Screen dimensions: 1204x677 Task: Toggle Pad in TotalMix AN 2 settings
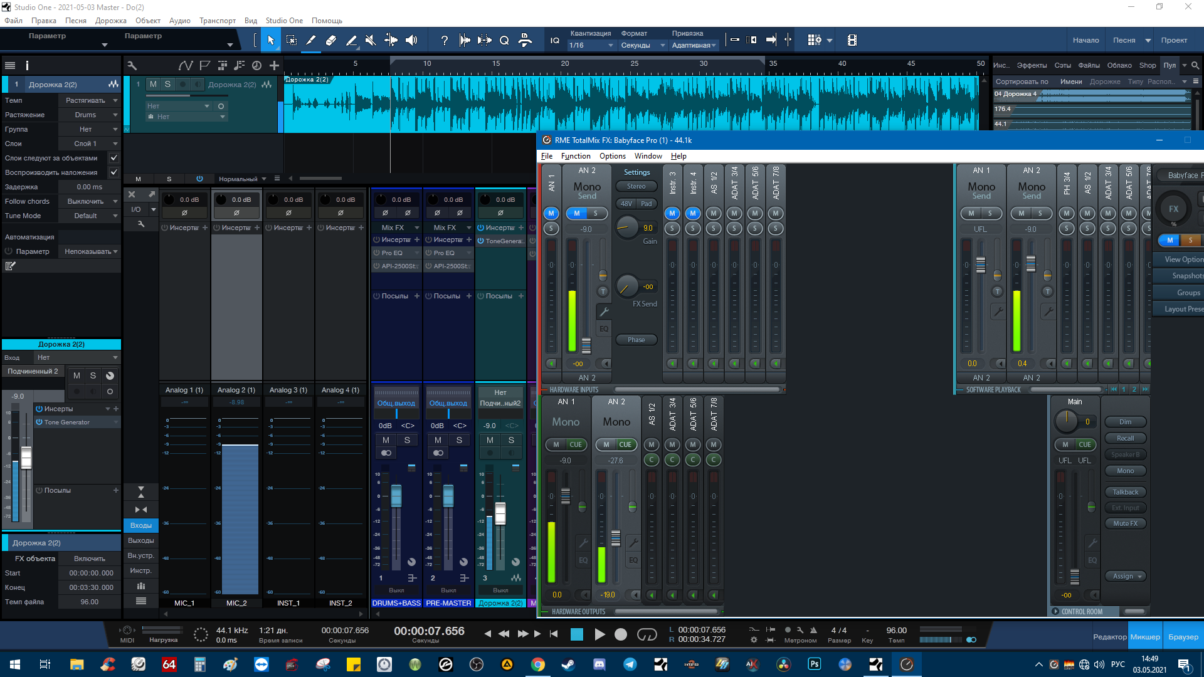pyautogui.click(x=647, y=204)
